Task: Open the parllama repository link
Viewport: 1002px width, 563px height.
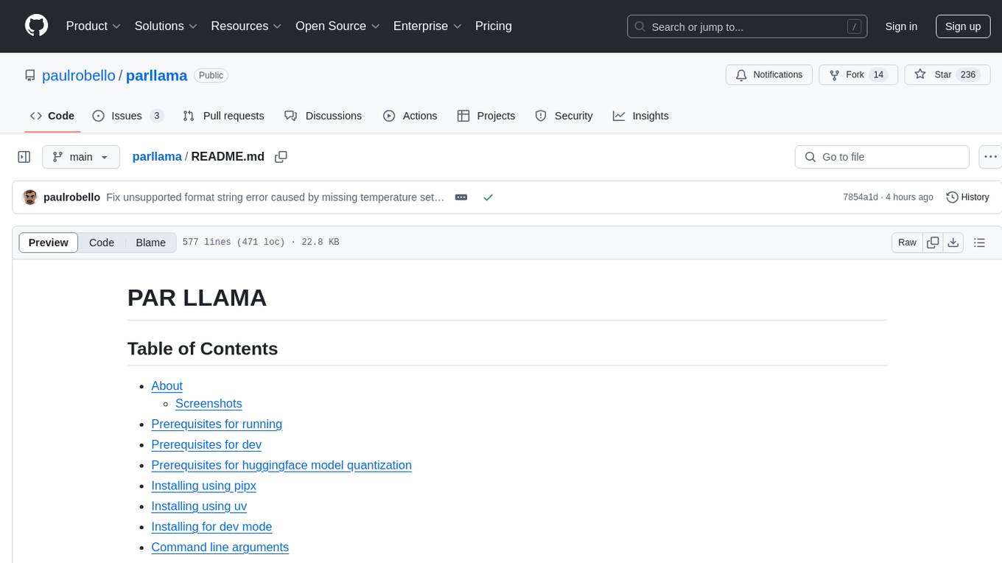Action: tap(157, 75)
